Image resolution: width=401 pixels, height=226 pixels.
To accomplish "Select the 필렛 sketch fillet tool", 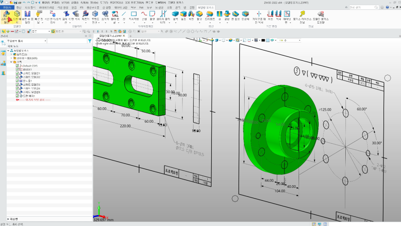I will (152, 15).
